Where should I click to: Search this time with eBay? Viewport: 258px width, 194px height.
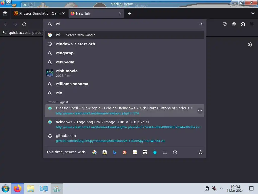(135, 152)
